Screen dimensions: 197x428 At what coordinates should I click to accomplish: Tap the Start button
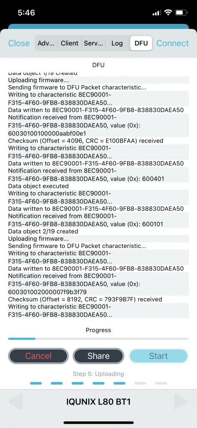pyautogui.click(x=159, y=356)
